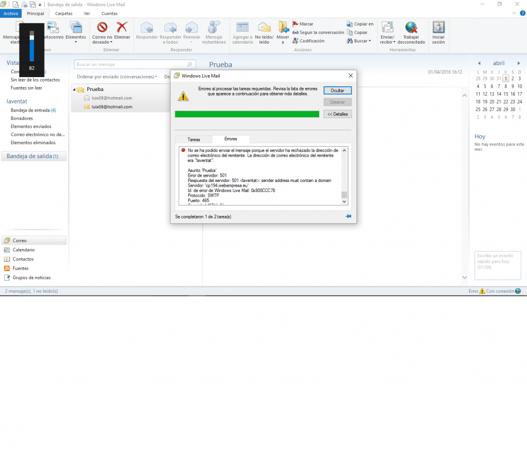Click the Ocultar button
527x455 pixels.
337,91
